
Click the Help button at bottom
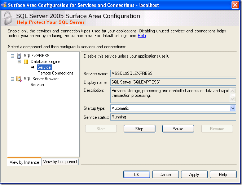[223, 174]
